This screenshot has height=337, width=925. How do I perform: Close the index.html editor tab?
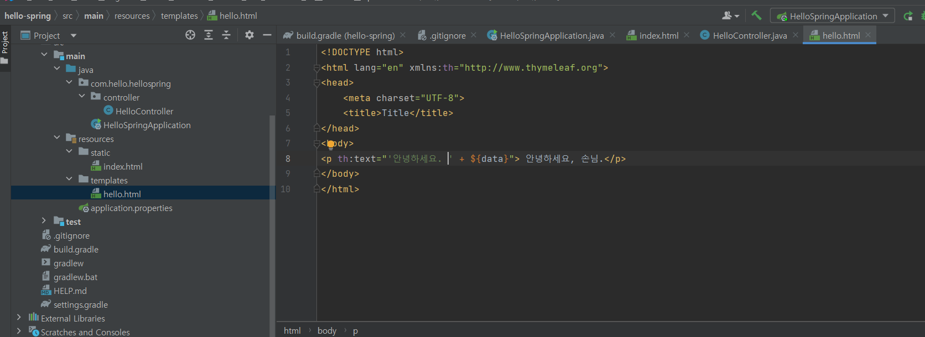point(687,35)
